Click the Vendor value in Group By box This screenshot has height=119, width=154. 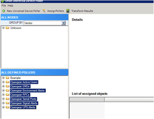click(28, 23)
